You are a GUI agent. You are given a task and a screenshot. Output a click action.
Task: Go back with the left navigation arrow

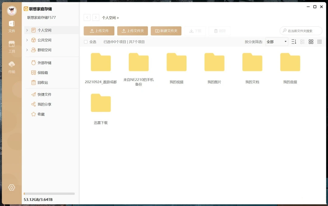pos(87,18)
